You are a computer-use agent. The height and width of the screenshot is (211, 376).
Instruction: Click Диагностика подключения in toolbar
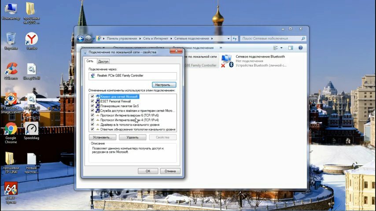pos(193,48)
